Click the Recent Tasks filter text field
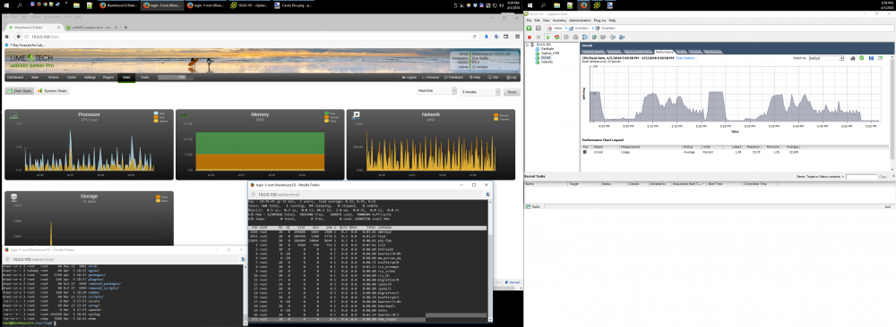The image size is (896, 327). pyautogui.click(x=861, y=177)
